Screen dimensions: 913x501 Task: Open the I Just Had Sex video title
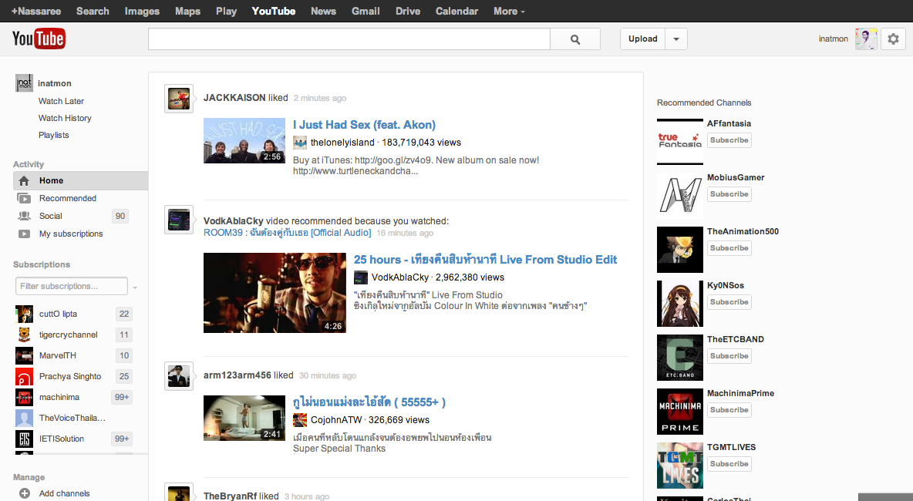pos(364,125)
